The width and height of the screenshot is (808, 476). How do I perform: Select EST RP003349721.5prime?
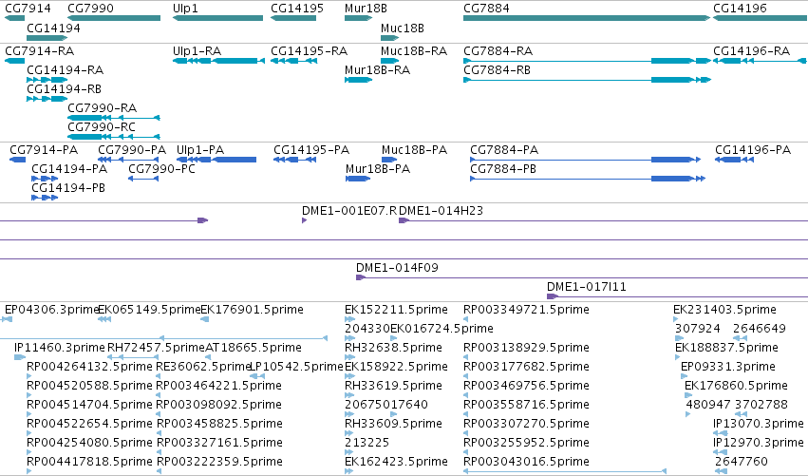tap(527, 310)
